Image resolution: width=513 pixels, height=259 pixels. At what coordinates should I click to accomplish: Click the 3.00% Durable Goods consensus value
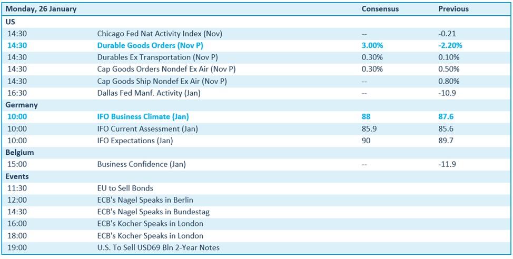(x=373, y=45)
